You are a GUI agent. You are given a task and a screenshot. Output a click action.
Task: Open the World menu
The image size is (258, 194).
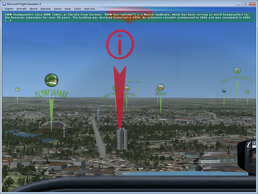coord(33,9)
